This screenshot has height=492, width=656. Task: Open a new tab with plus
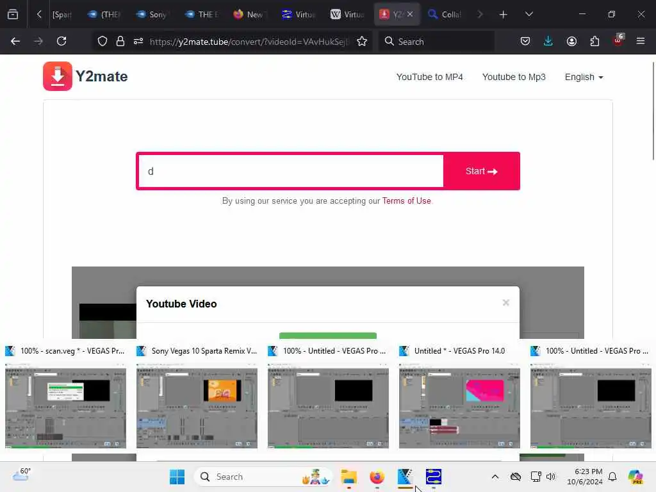point(504,15)
